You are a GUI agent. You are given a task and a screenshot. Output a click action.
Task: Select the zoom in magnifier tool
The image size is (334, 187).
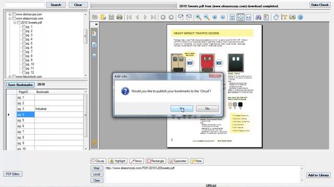point(198,17)
